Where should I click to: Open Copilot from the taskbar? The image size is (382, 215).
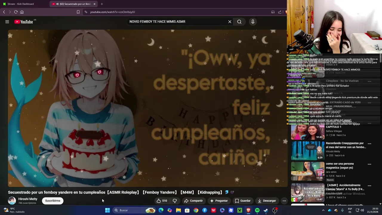[170, 210]
